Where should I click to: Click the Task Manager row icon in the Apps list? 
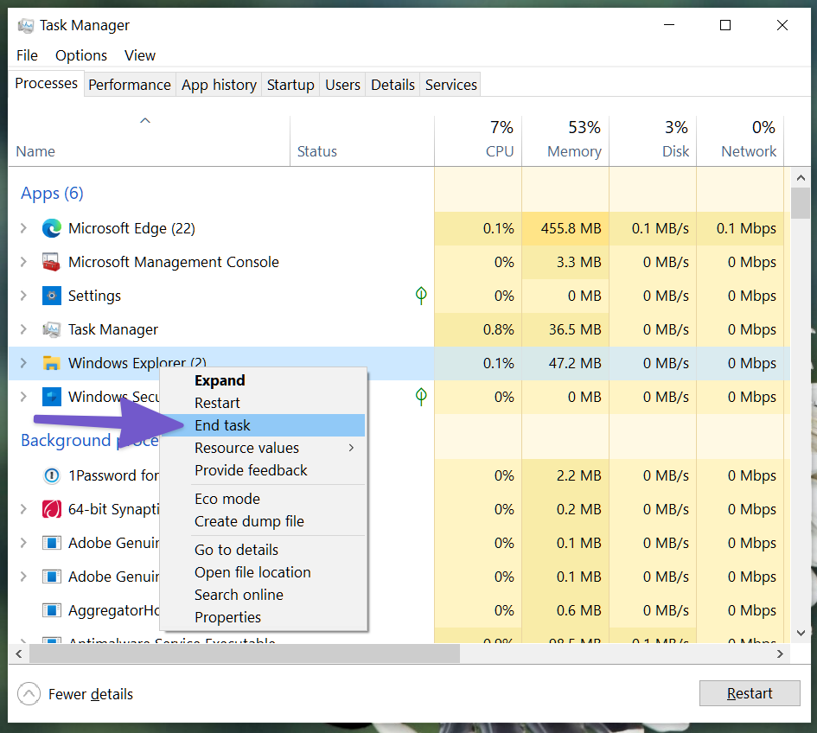click(52, 329)
